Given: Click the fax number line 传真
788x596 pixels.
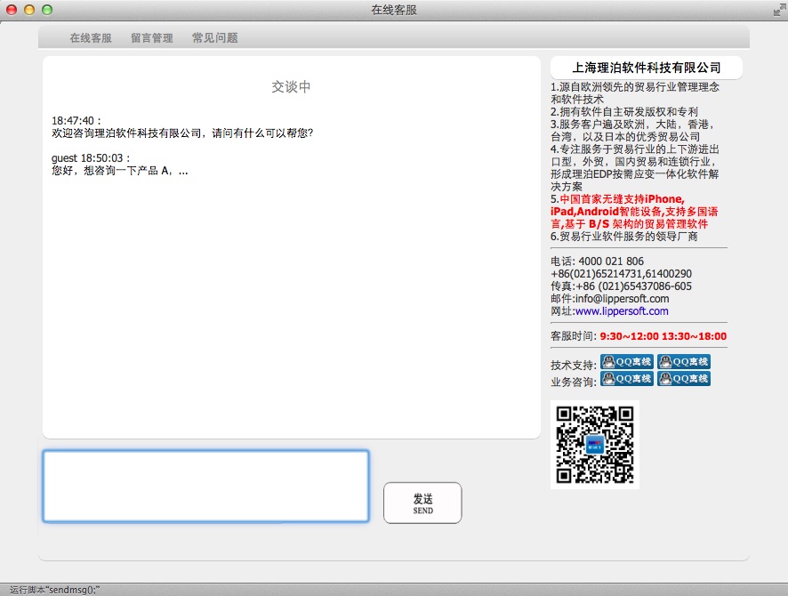Looking at the screenshot, I should (621, 286).
